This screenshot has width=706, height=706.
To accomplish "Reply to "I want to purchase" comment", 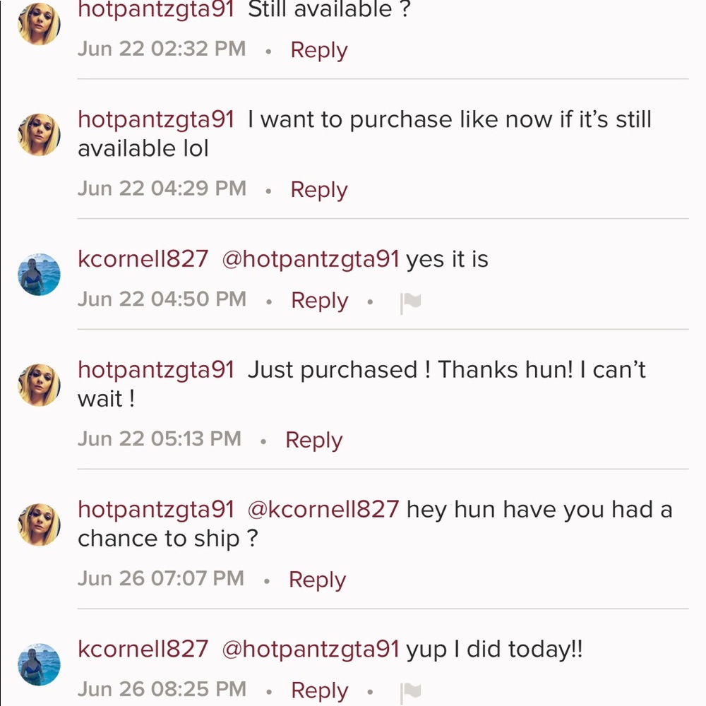I will click(x=318, y=189).
